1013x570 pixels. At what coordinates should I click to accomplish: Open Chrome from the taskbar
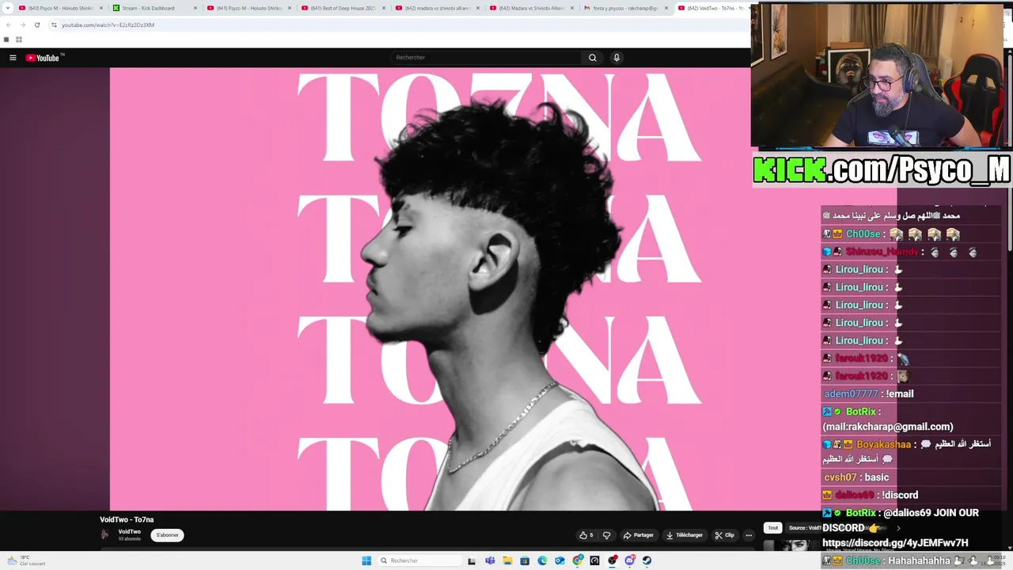[578, 560]
